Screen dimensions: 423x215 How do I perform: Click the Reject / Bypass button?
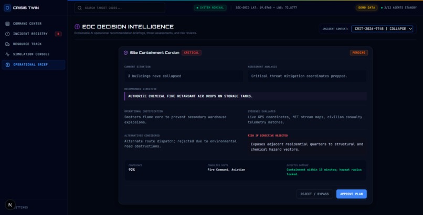click(314, 194)
